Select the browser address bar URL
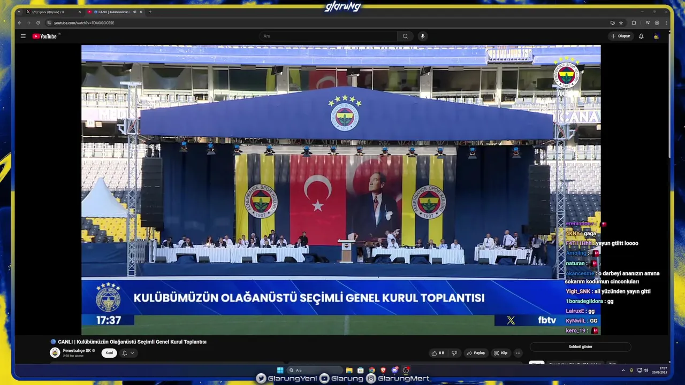 (x=84, y=23)
